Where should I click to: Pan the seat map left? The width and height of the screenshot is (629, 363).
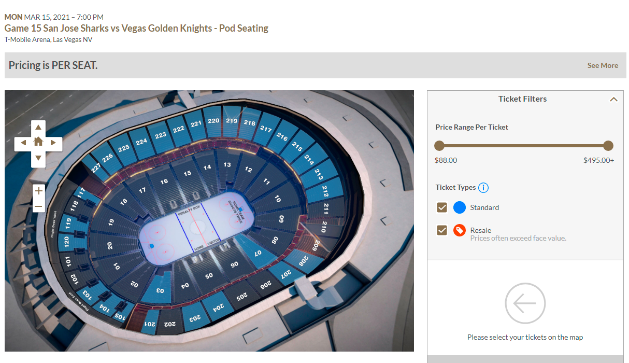click(x=23, y=143)
